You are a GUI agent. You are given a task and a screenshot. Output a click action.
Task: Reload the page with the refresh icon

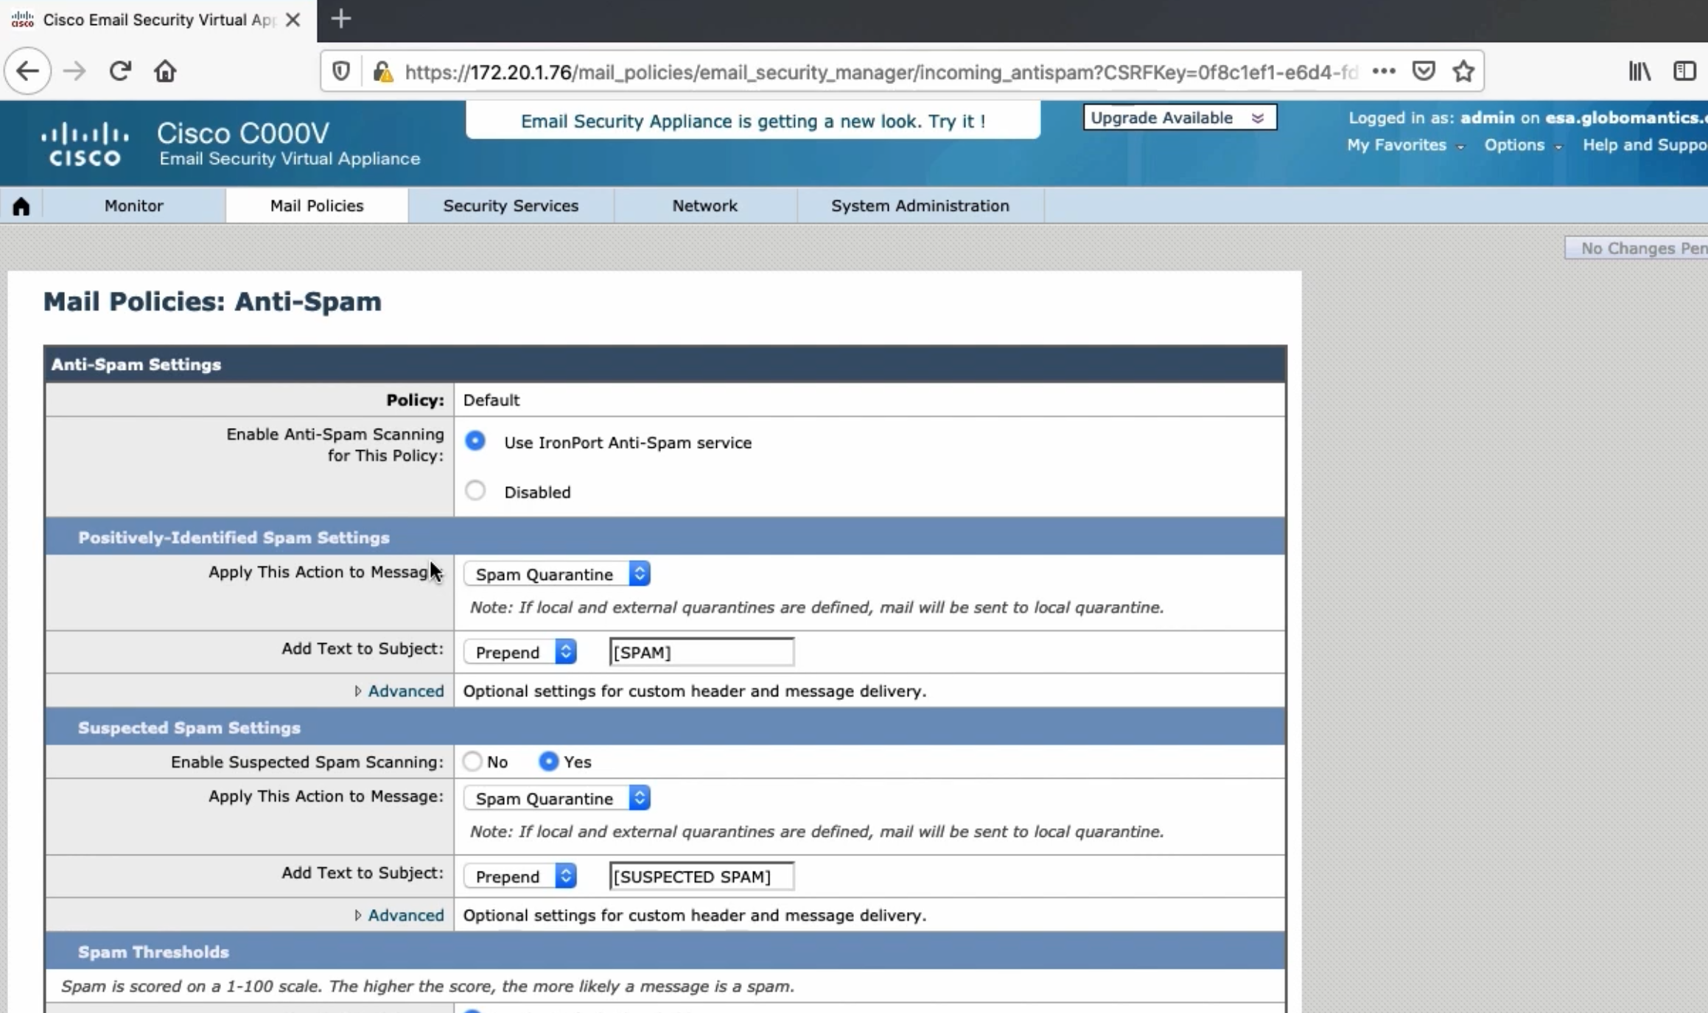120,71
